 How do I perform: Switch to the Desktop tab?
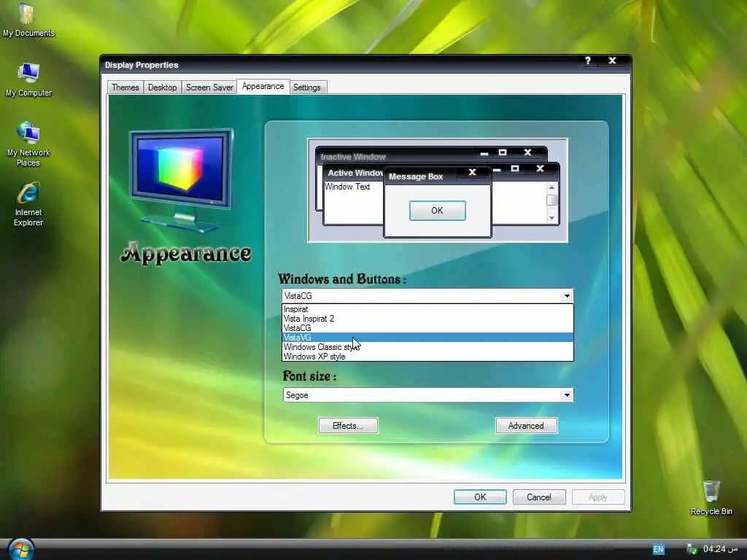[162, 87]
